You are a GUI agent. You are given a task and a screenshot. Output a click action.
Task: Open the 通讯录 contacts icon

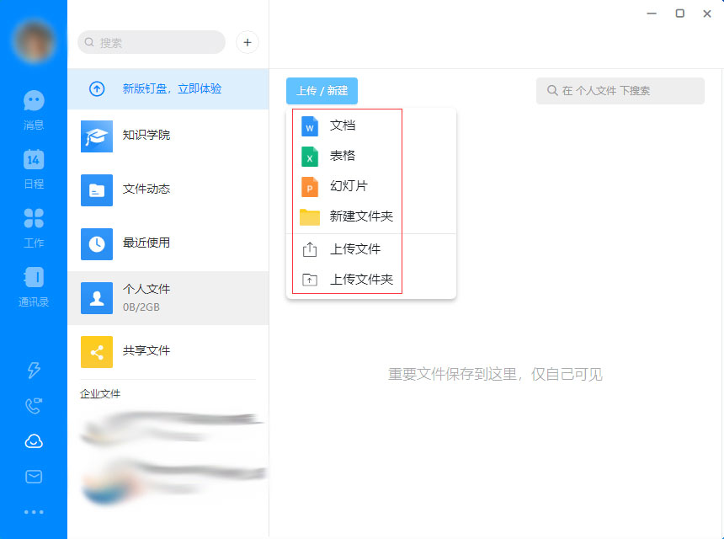[33, 285]
